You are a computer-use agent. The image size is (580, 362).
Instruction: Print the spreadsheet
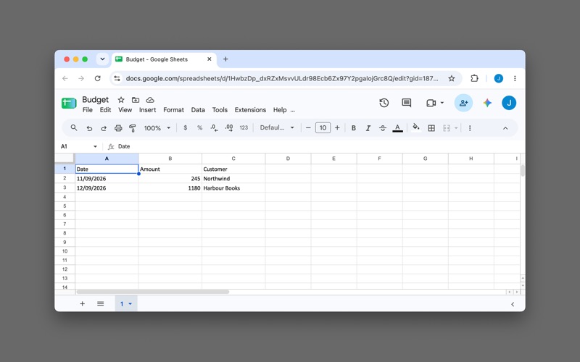(x=118, y=128)
